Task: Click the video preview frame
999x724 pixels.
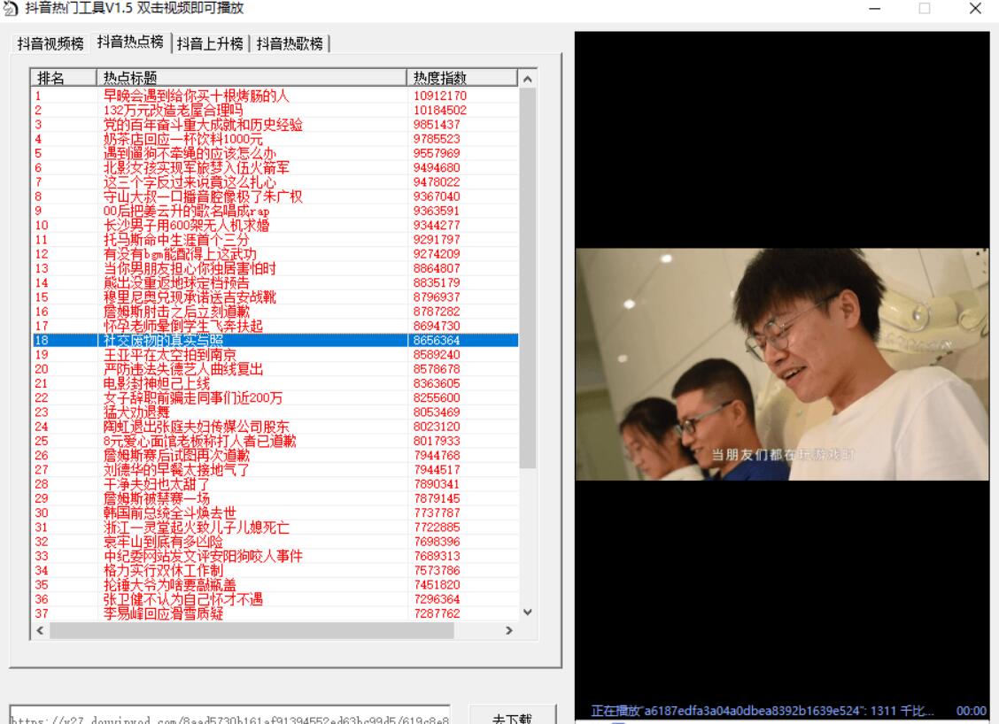Action: click(x=782, y=365)
